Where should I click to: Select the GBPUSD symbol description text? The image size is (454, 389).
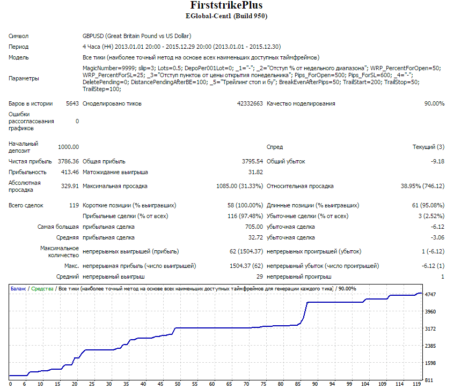pos(137,36)
